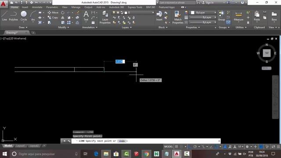Toggle group selection button in Groups panel
Image resolution: width=281 pixels, height=158 pixels.
[228, 22]
